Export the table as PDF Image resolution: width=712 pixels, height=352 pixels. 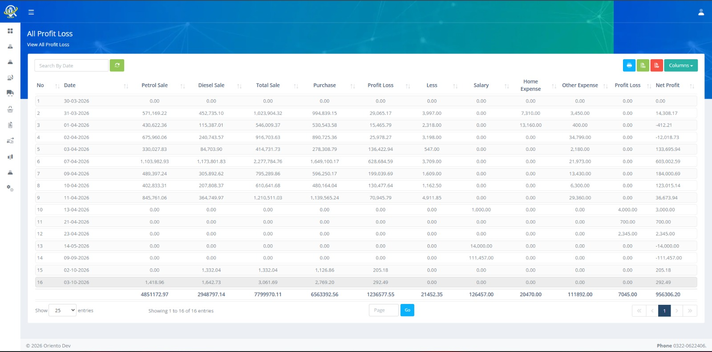(x=657, y=65)
